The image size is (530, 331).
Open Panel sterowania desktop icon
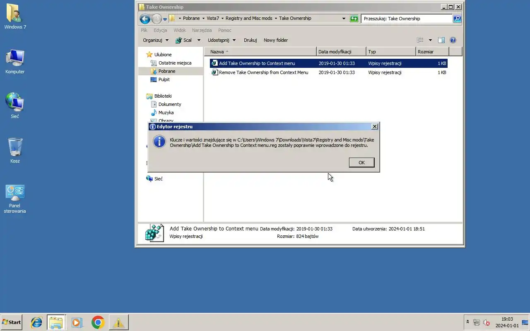click(15, 199)
